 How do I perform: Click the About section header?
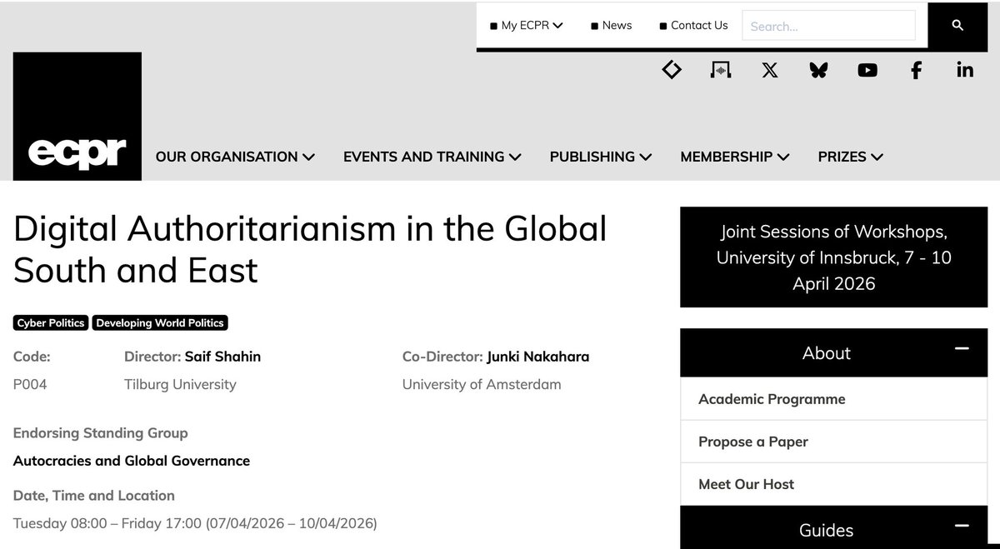tap(833, 353)
